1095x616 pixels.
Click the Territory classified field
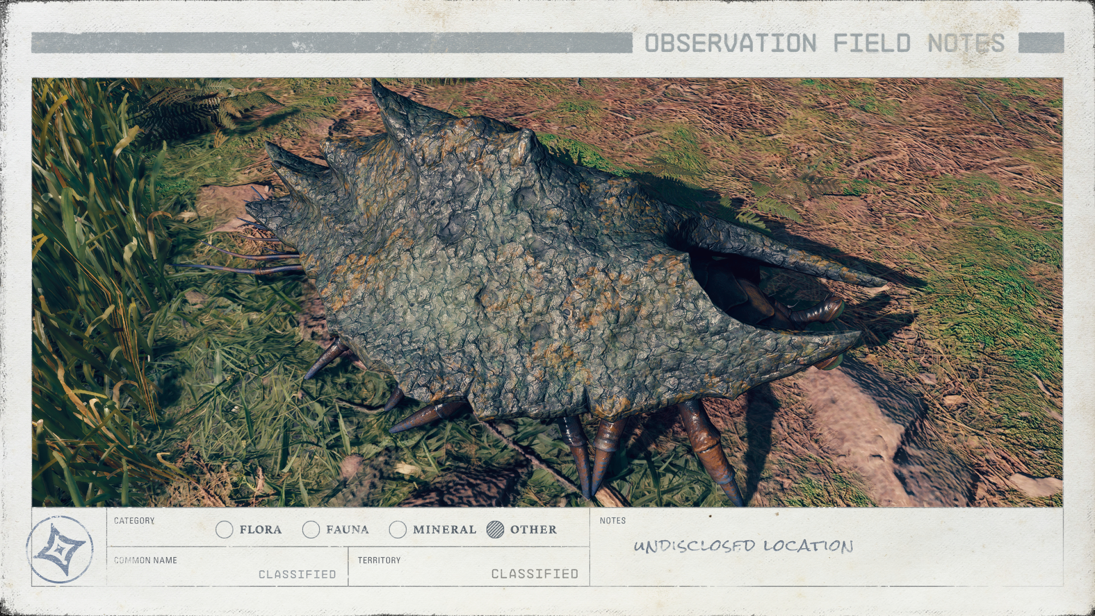pos(469,566)
